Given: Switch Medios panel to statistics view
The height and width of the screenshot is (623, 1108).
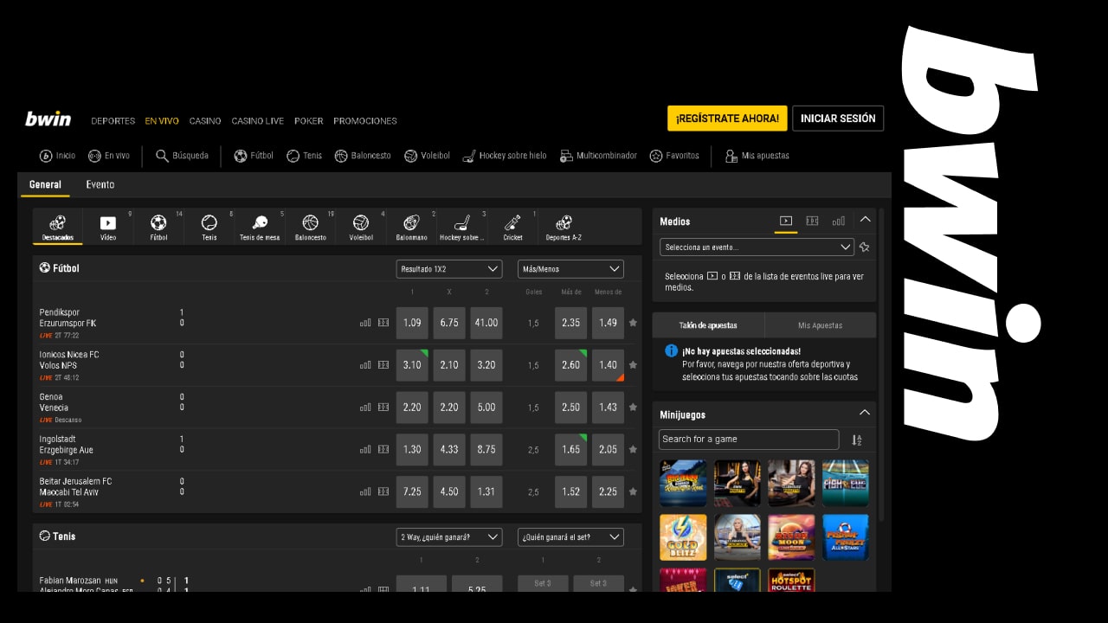Looking at the screenshot, I should point(838,222).
